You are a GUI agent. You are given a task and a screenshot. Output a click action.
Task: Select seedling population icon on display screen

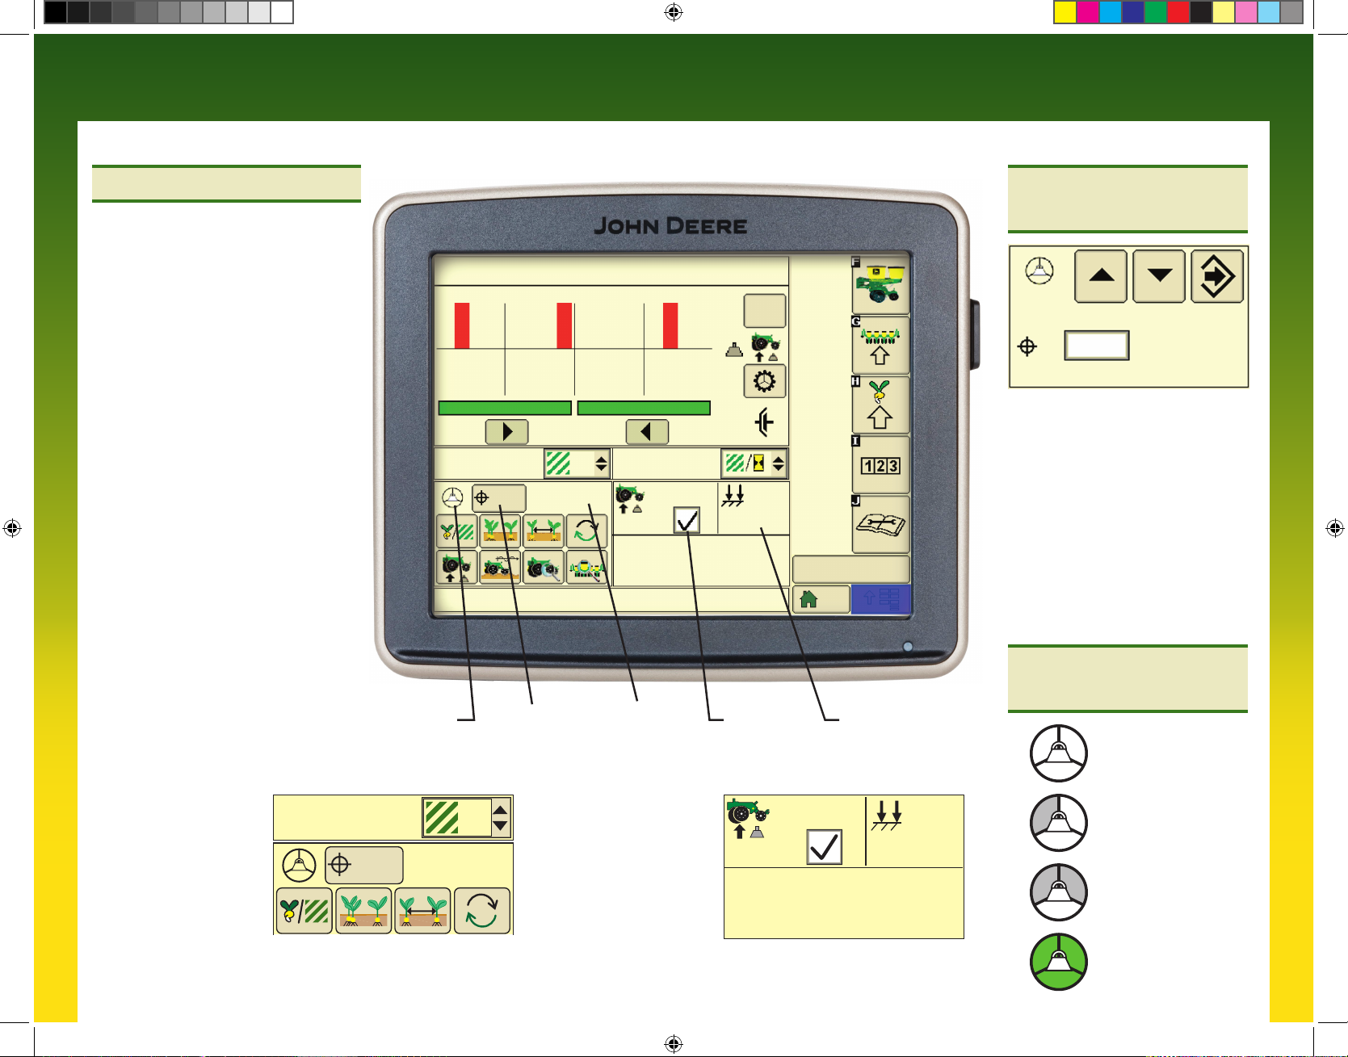click(500, 531)
